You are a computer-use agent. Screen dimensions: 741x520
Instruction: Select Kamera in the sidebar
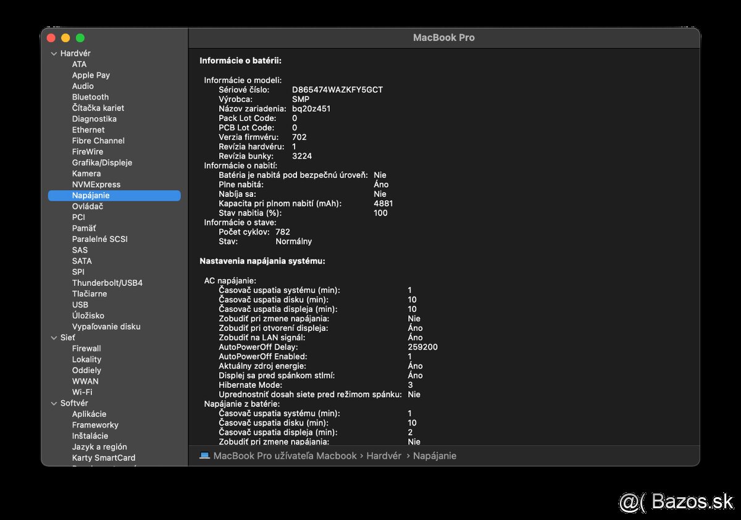(86, 174)
